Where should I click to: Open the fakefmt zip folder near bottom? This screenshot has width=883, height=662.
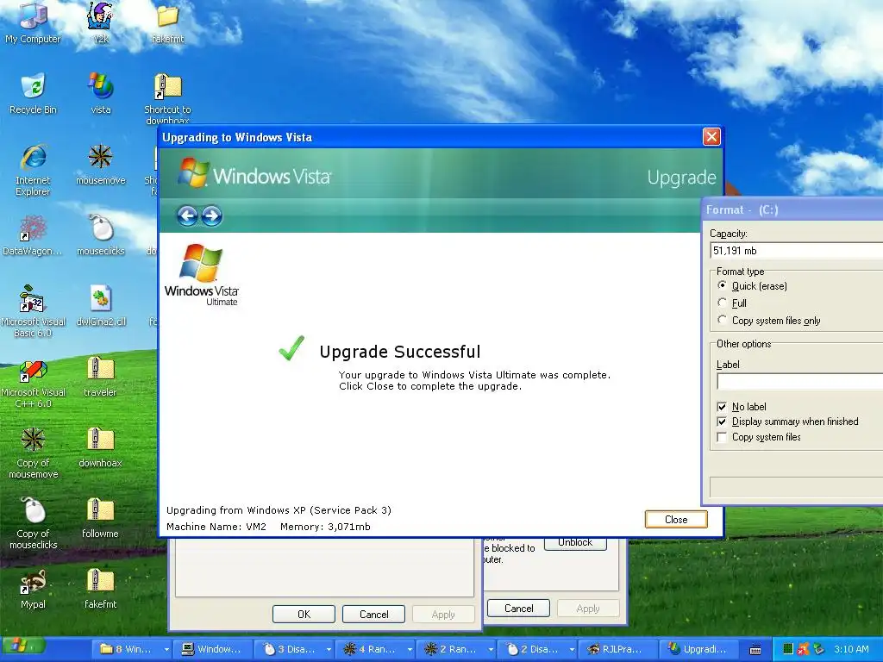[x=100, y=588]
